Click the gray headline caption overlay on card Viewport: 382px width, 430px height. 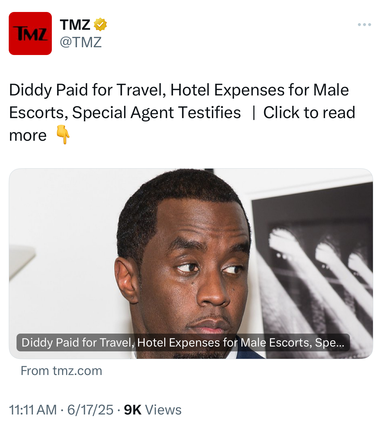pyautogui.click(x=183, y=342)
